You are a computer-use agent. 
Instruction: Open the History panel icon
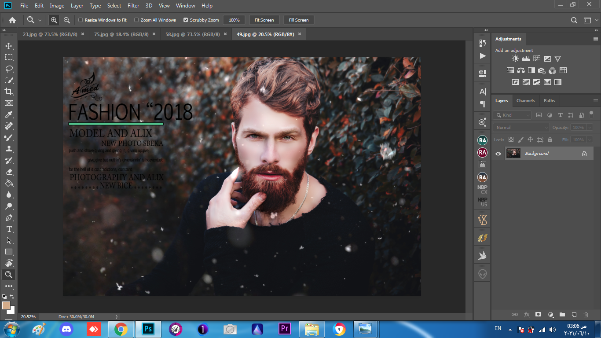483,43
